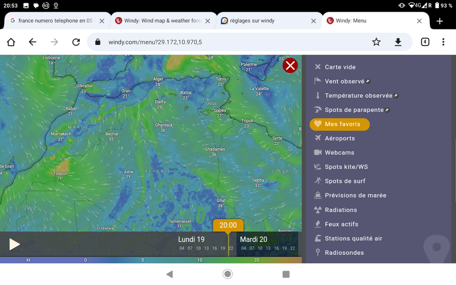The image size is (456, 285).
Task: Click the site lock icon in address bar
Action: click(x=98, y=42)
